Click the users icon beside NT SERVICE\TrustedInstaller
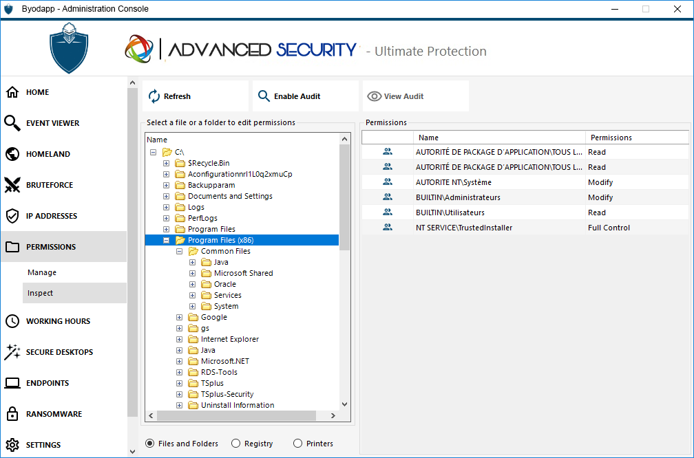Screen dimensions: 694x458 pyautogui.click(x=387, y=227)
